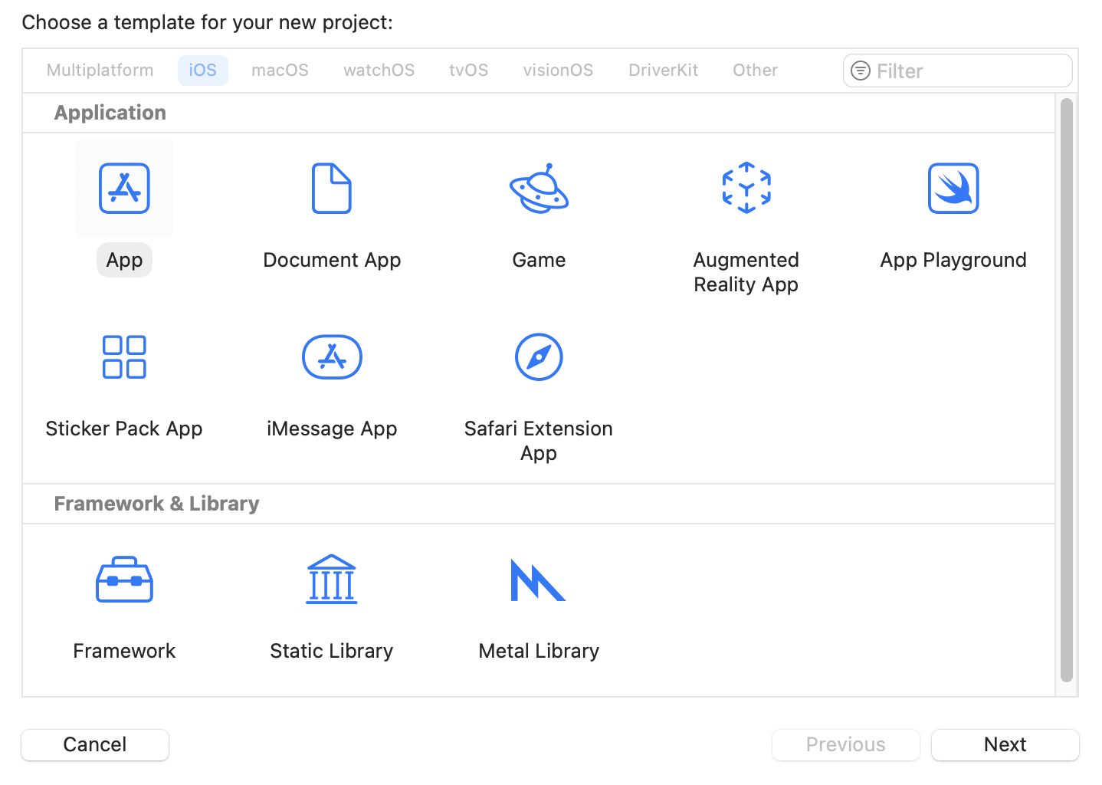
Task: Switch to the macOS tab
Action: [x=280, y=71]
